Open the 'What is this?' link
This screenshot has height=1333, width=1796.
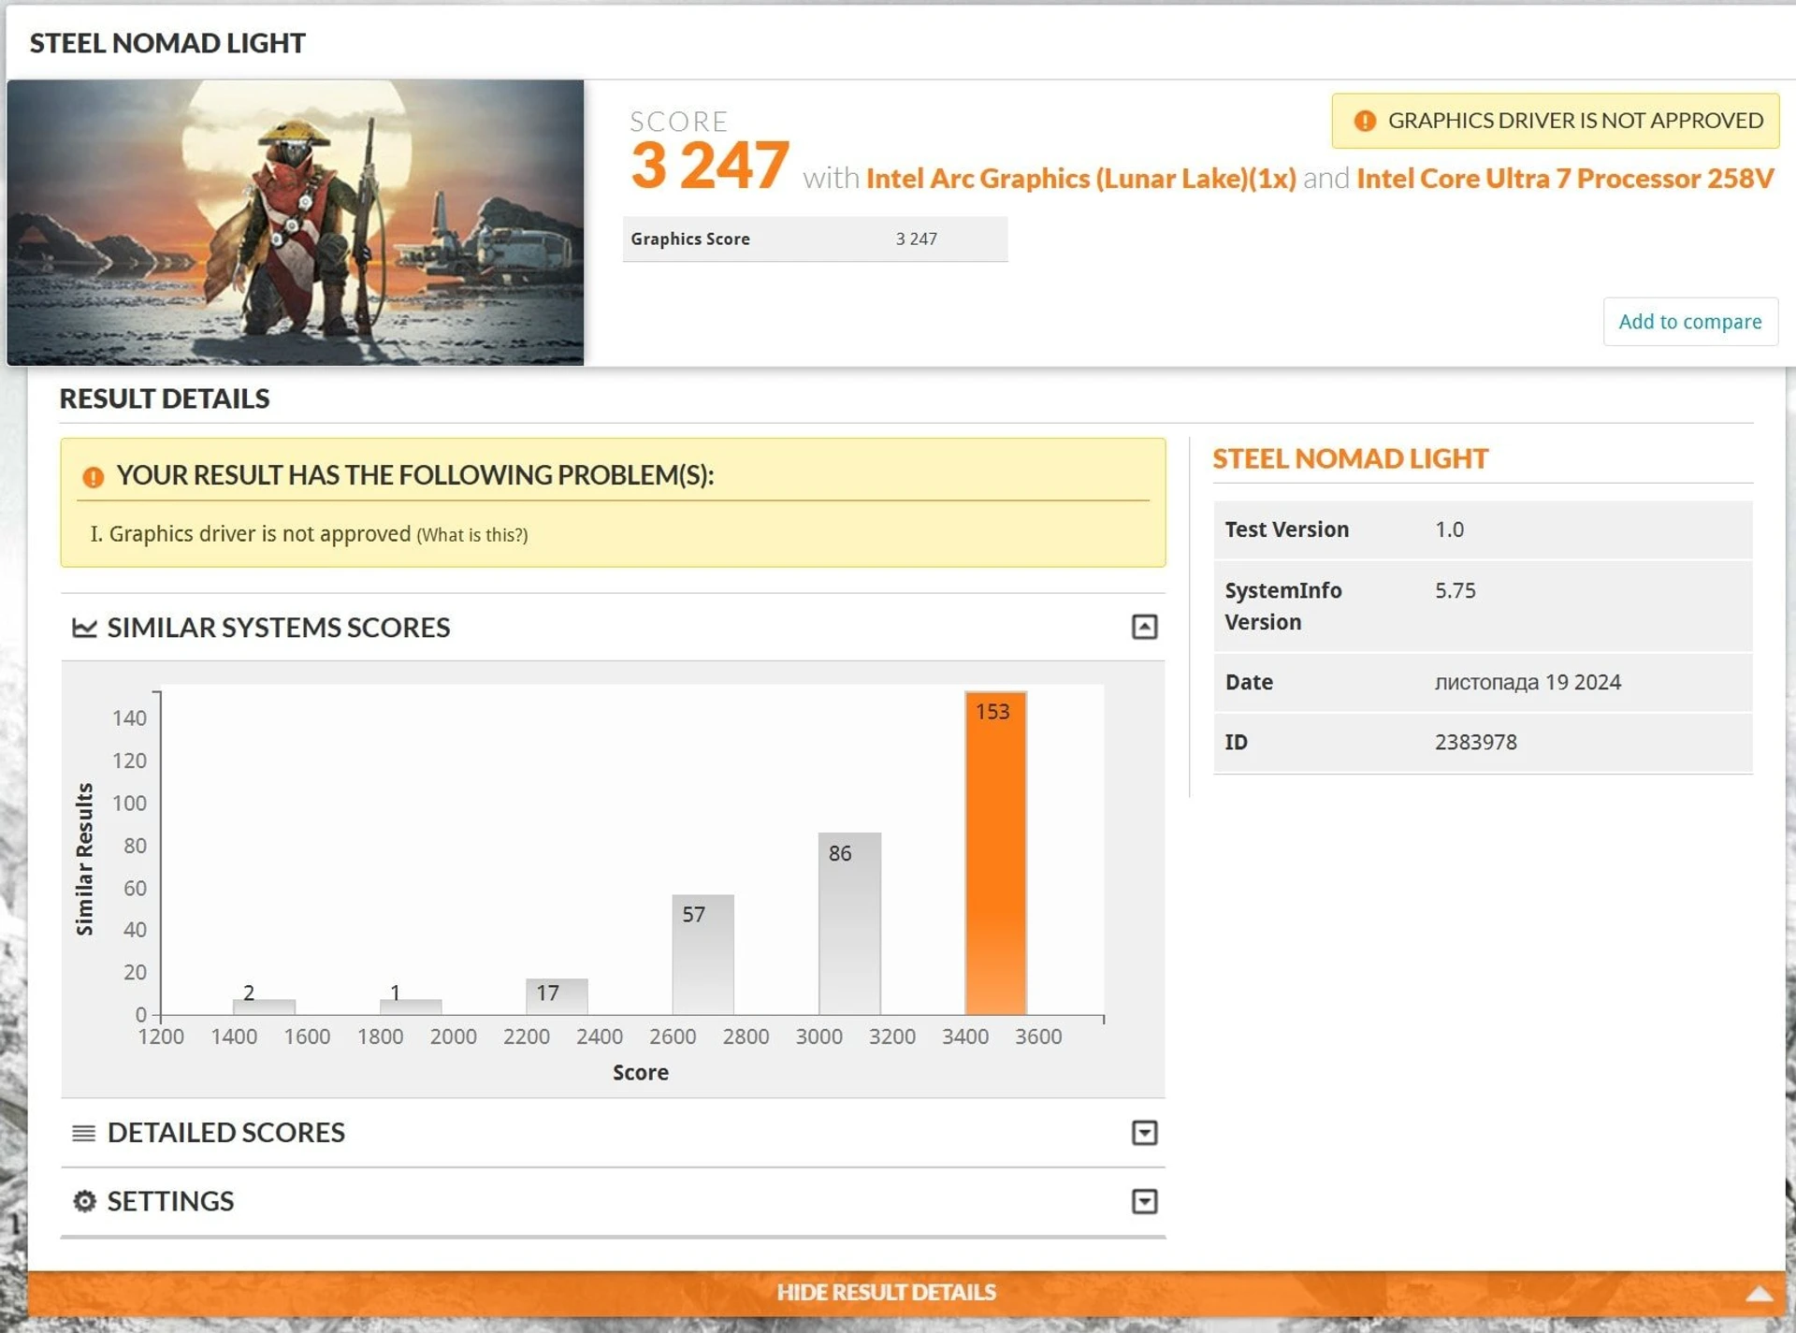(472, 535)
